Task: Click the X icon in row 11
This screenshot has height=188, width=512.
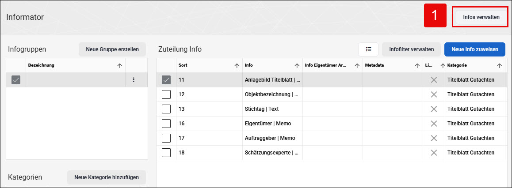Action: click(434, 80)
